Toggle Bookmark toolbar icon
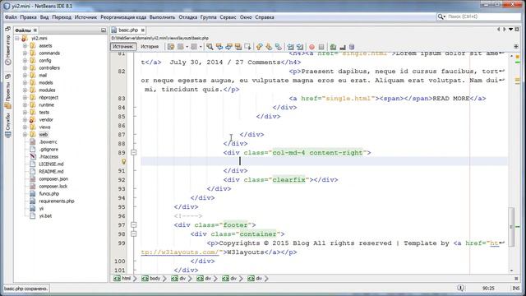The width and height of the screenshot is (526, 296). pos(278,47)
